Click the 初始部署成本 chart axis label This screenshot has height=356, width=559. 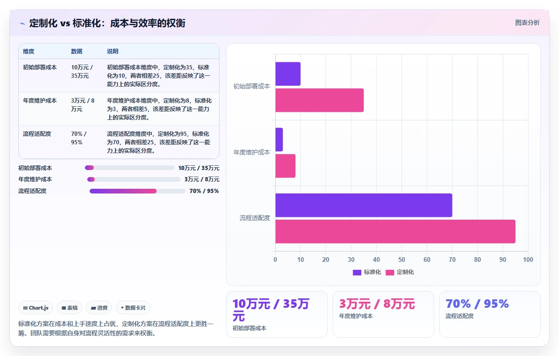pos(252,86)
